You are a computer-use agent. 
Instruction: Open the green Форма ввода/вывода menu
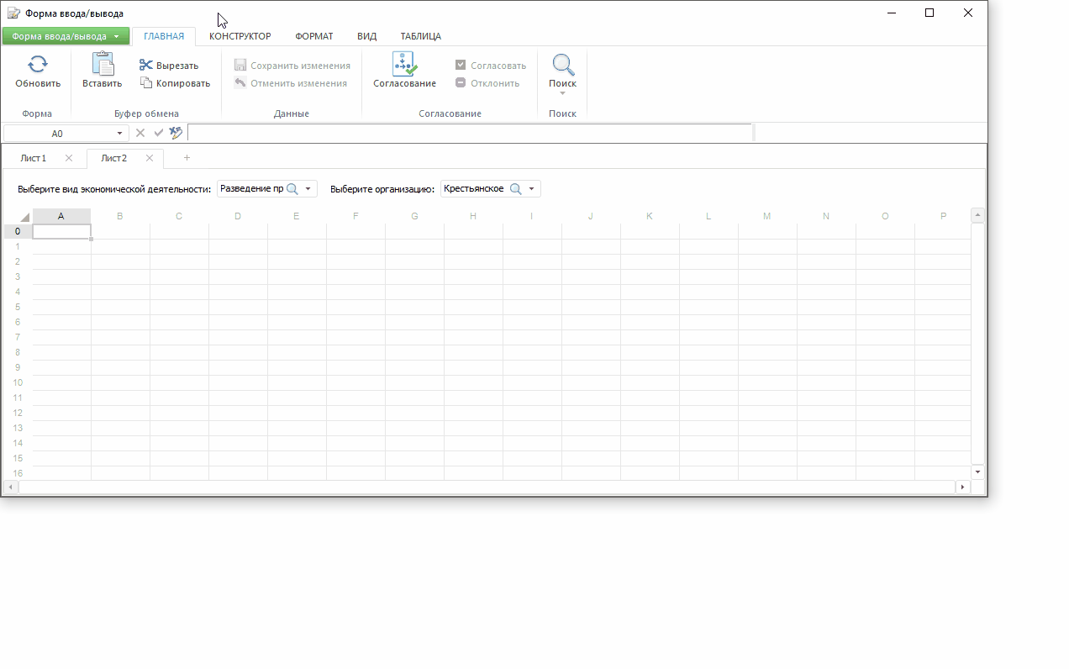pos(66,36)
